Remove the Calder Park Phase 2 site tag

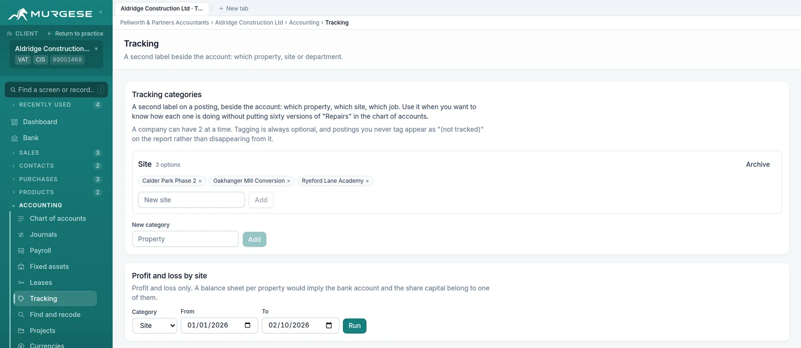(200, 181)
